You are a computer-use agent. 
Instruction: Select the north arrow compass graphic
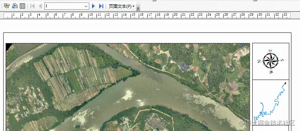[271, 61]
